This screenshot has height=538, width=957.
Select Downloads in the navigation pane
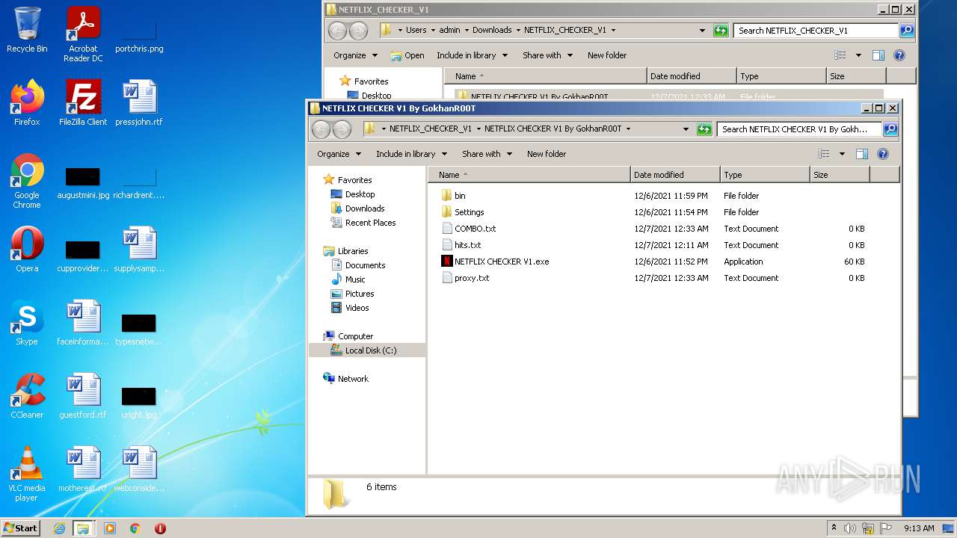coord(365,208)
